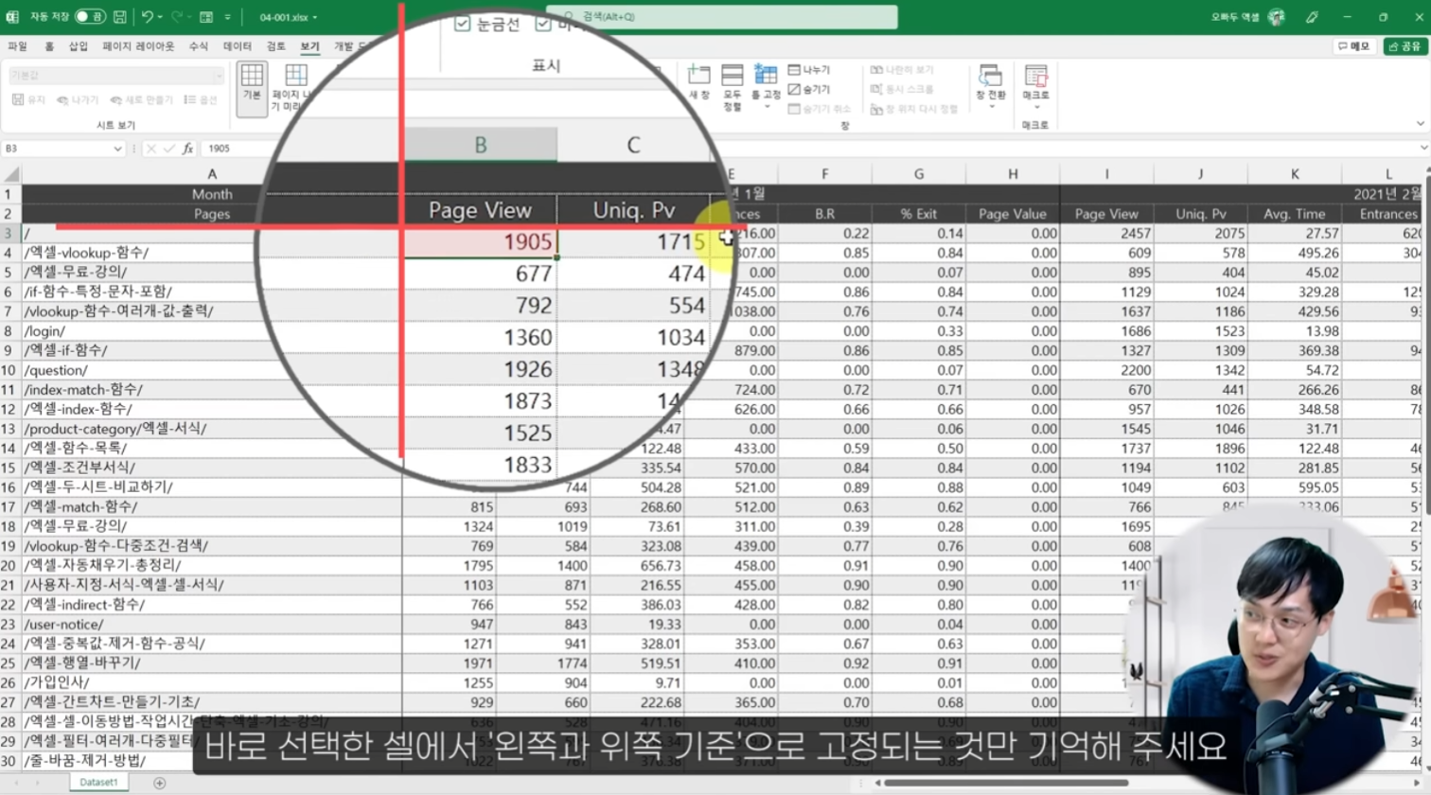Click the 오빠두 엑셀 account avatar
The width and height of the screenshot is (1431, 795).
point(1277,17)
